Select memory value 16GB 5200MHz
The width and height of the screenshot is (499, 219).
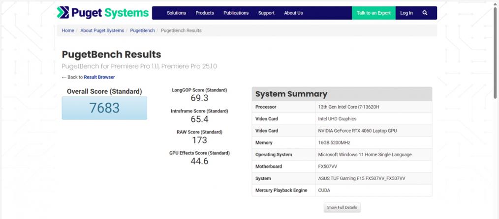(x=334, y=143)
